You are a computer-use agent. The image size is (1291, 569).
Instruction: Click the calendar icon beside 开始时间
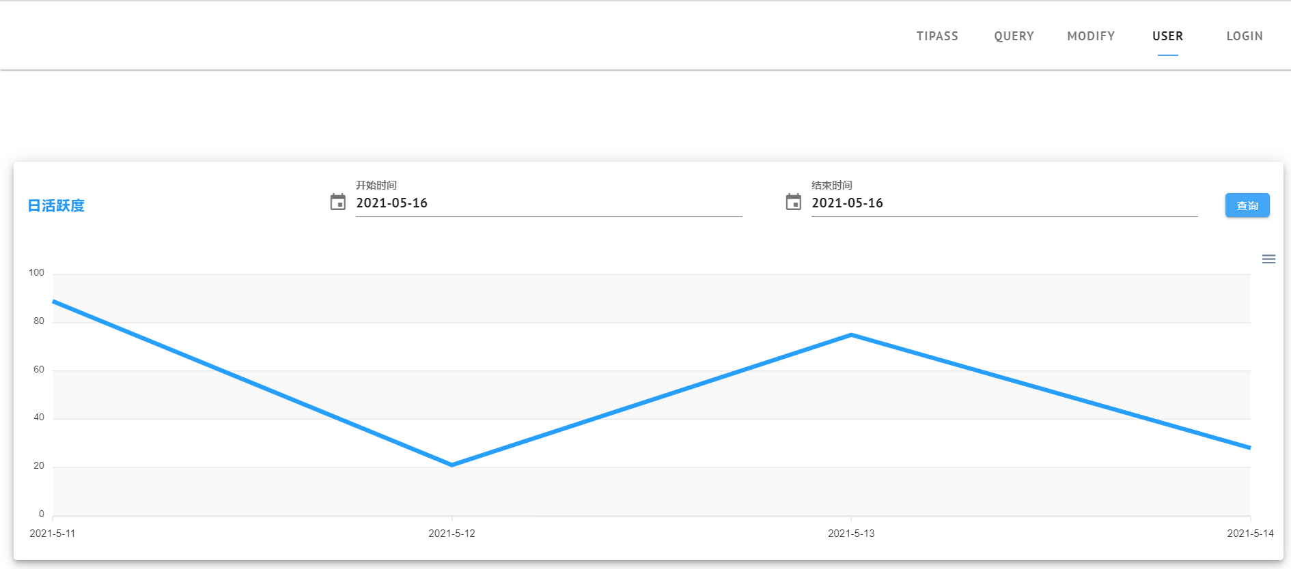pos(337,202)
